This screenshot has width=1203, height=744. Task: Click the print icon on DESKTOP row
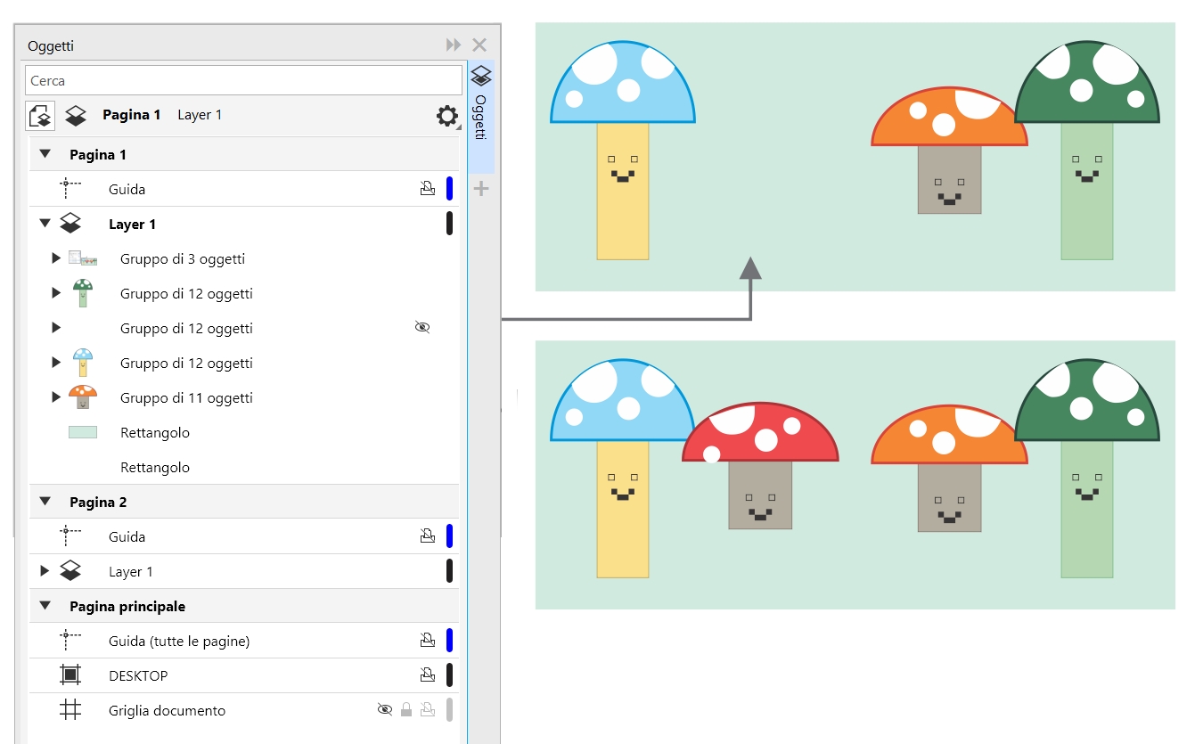428,675
